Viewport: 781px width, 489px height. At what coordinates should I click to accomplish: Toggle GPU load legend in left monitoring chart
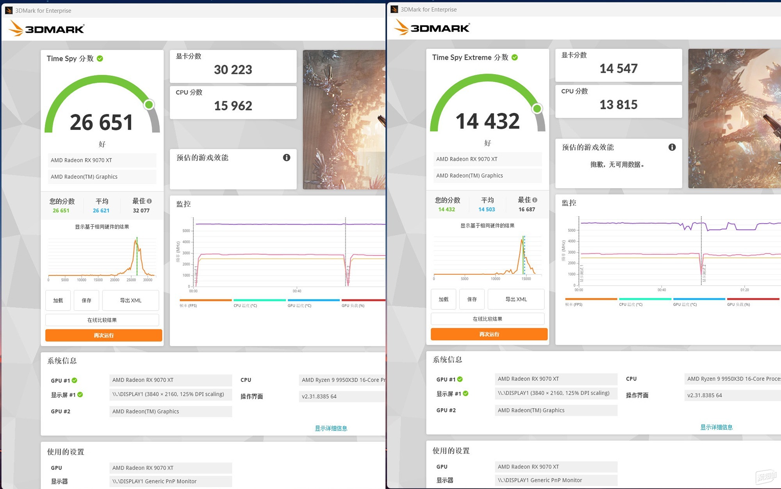pyautogui.click(x=363, y=303)
